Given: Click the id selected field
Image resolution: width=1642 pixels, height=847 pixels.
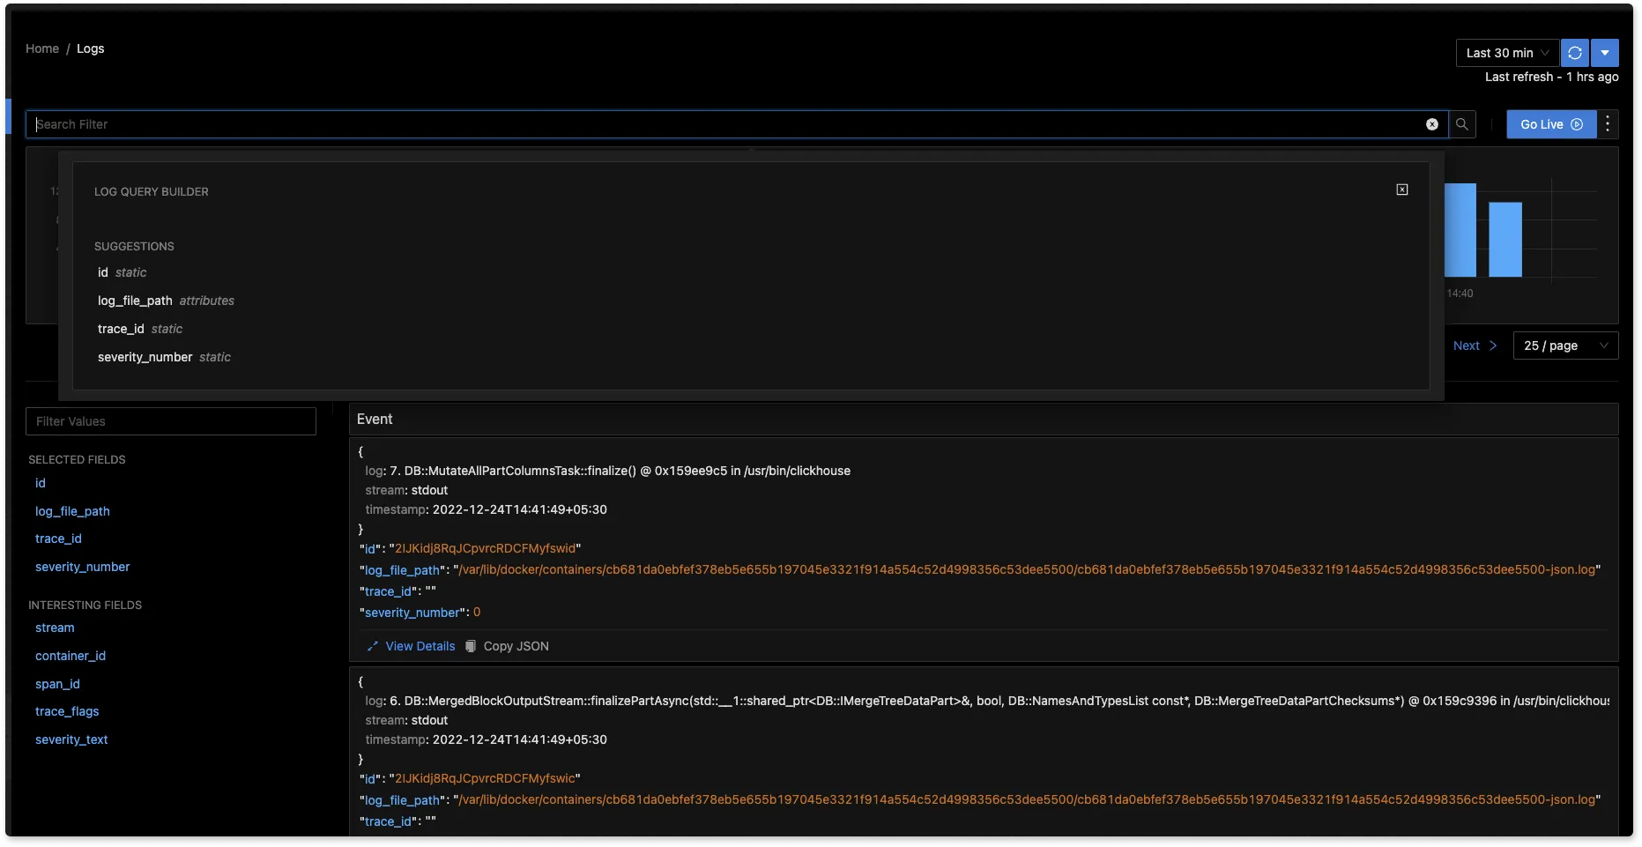Looking at the screenshot, I should (41, 483).
